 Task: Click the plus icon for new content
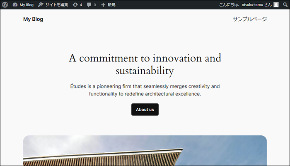[x=103, y=5]
